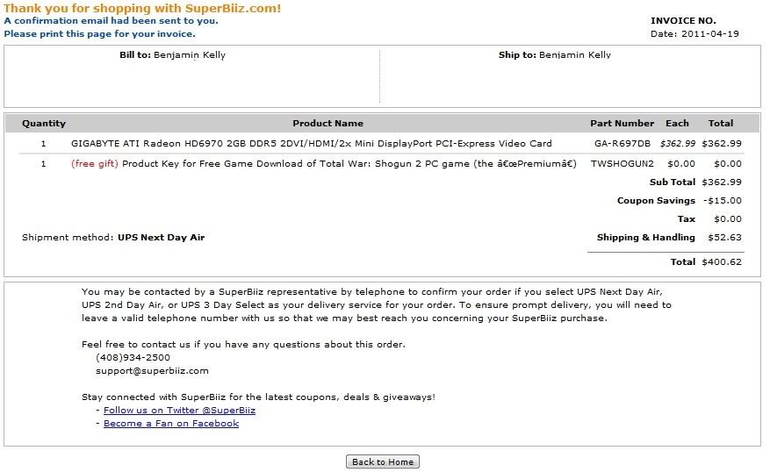Click the Ship to Benjamin Kelly name
Viewport: 770px width, 472px height.
575,55
